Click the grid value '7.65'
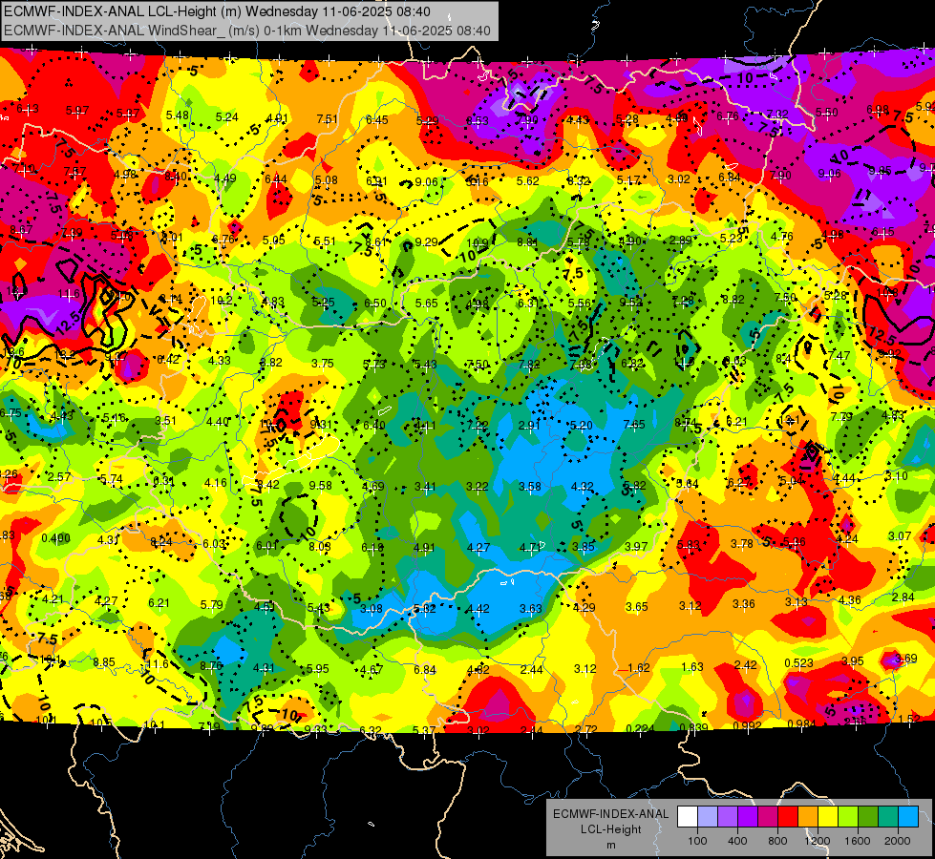935x859 pixels. point(634,424)
